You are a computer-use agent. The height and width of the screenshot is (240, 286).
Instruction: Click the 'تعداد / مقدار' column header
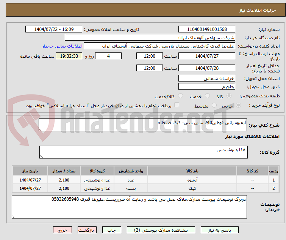[x=64, y=171]
